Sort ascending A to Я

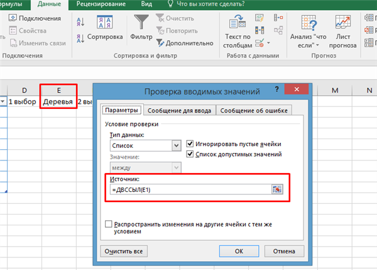click(x=80, y=22)
